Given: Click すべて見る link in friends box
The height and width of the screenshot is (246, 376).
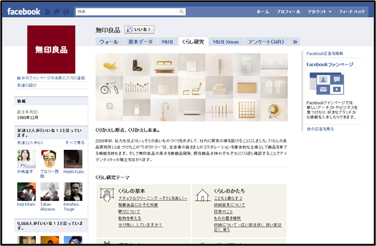Looking at the screenshot, I should (75, 142).
